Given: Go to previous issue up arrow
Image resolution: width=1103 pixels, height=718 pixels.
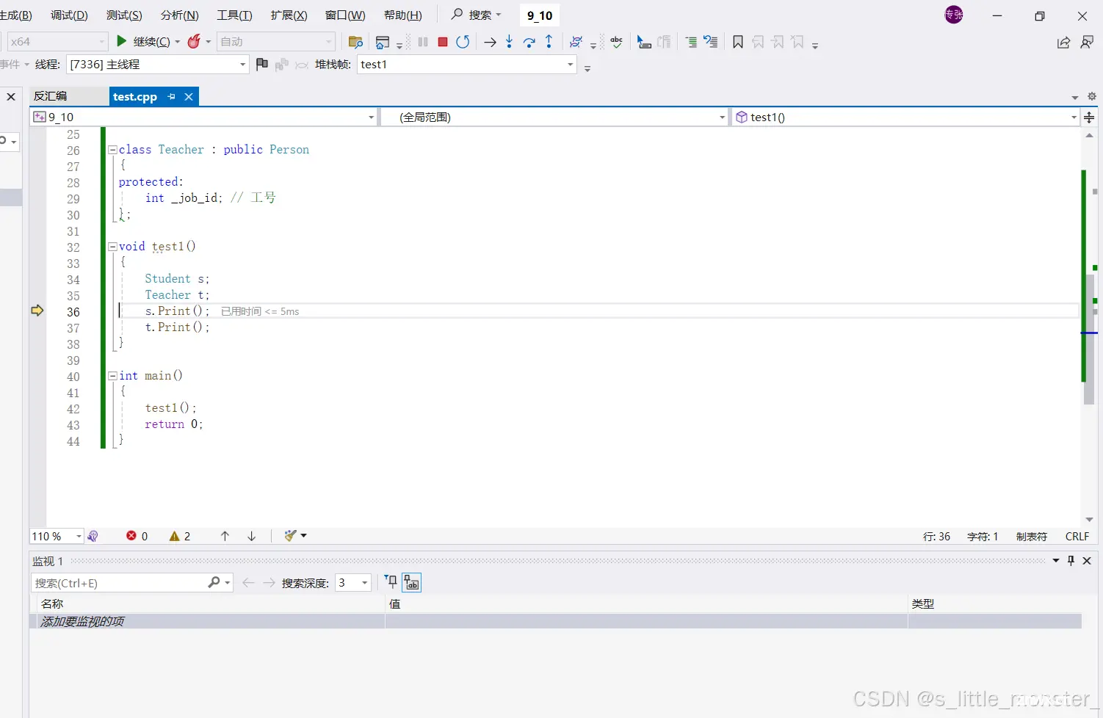Looking at the screenshot, I should [x=225, y=536].
